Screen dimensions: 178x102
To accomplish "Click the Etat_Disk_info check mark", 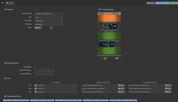I will (117, 58).
